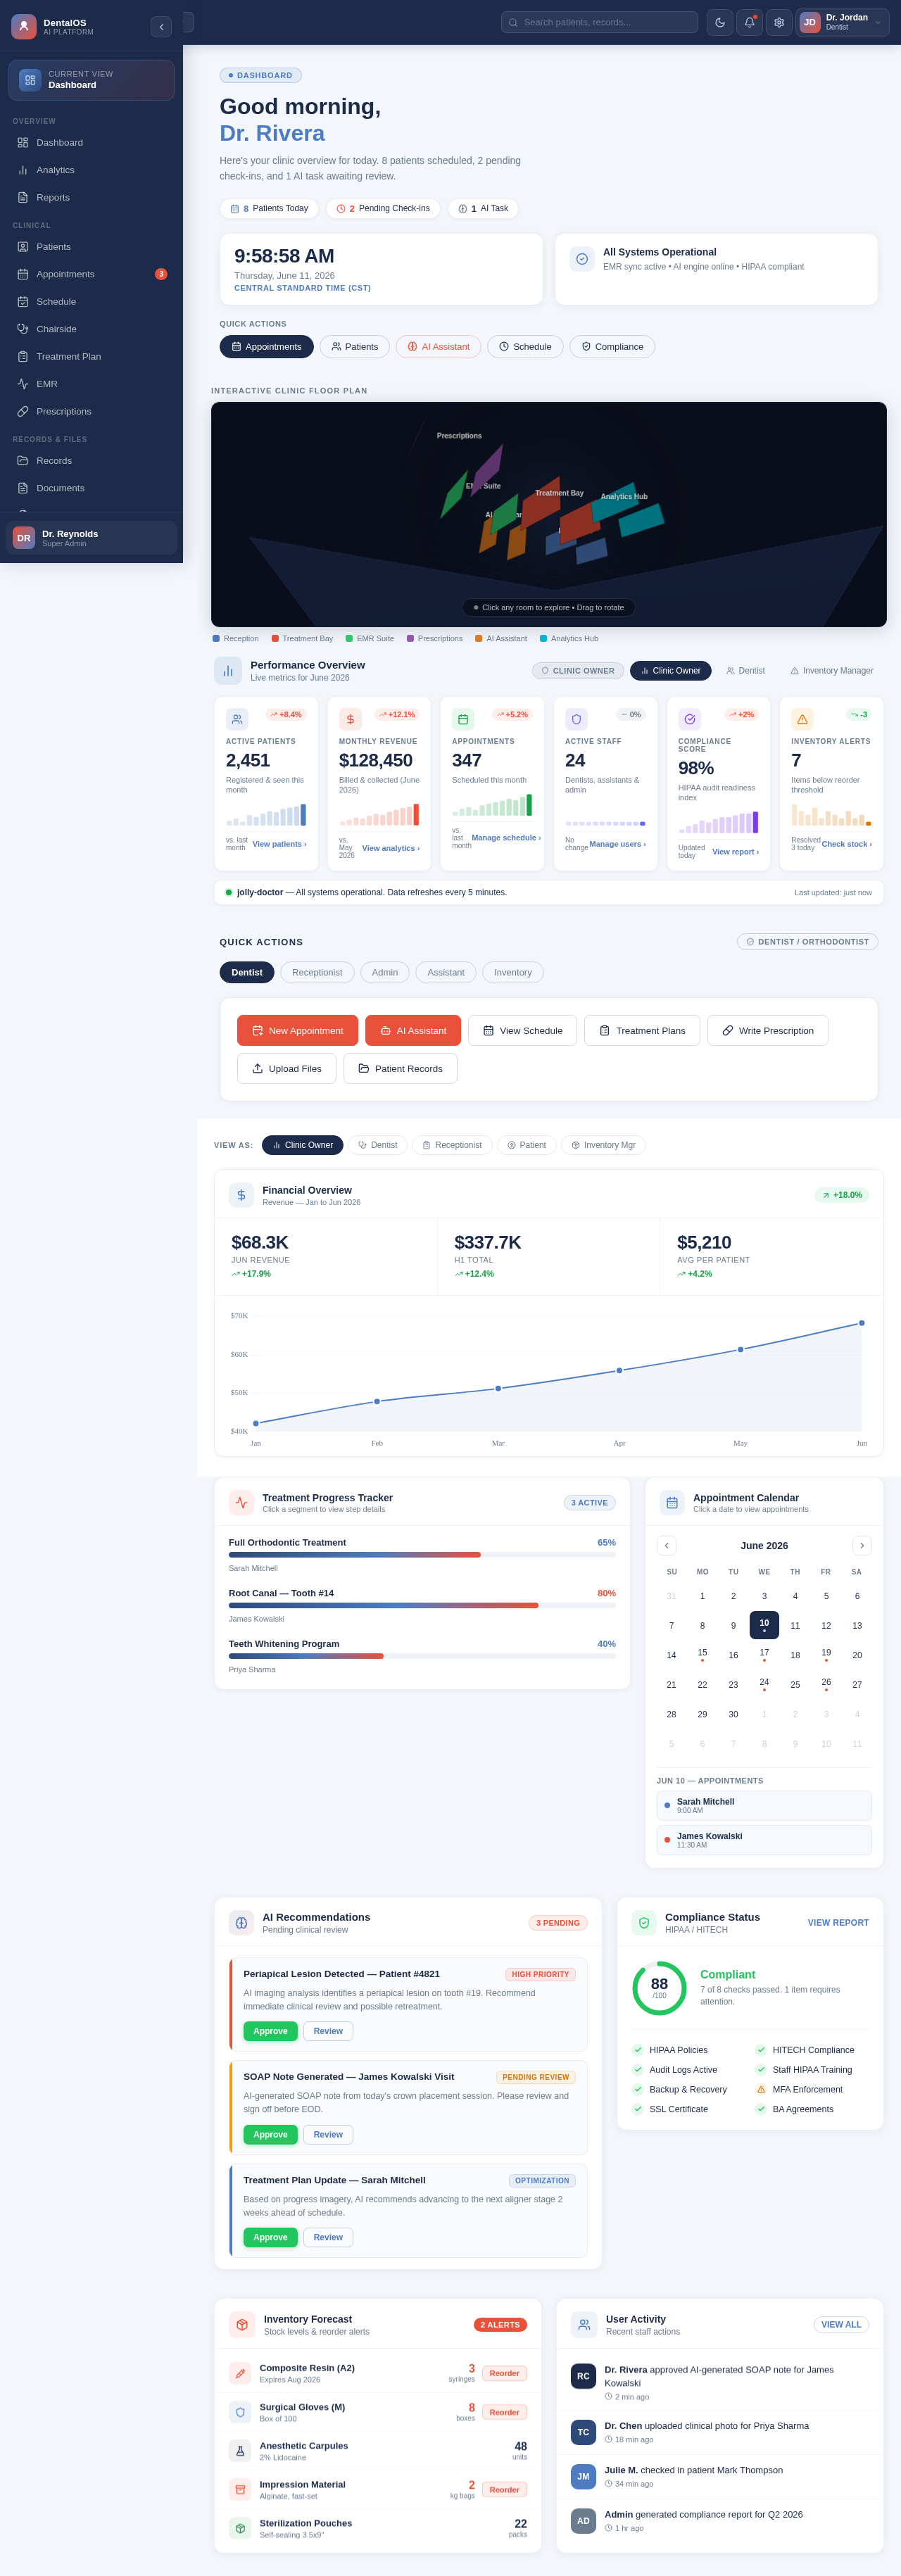Open the compliance View Report link

tap(838, 1922)
